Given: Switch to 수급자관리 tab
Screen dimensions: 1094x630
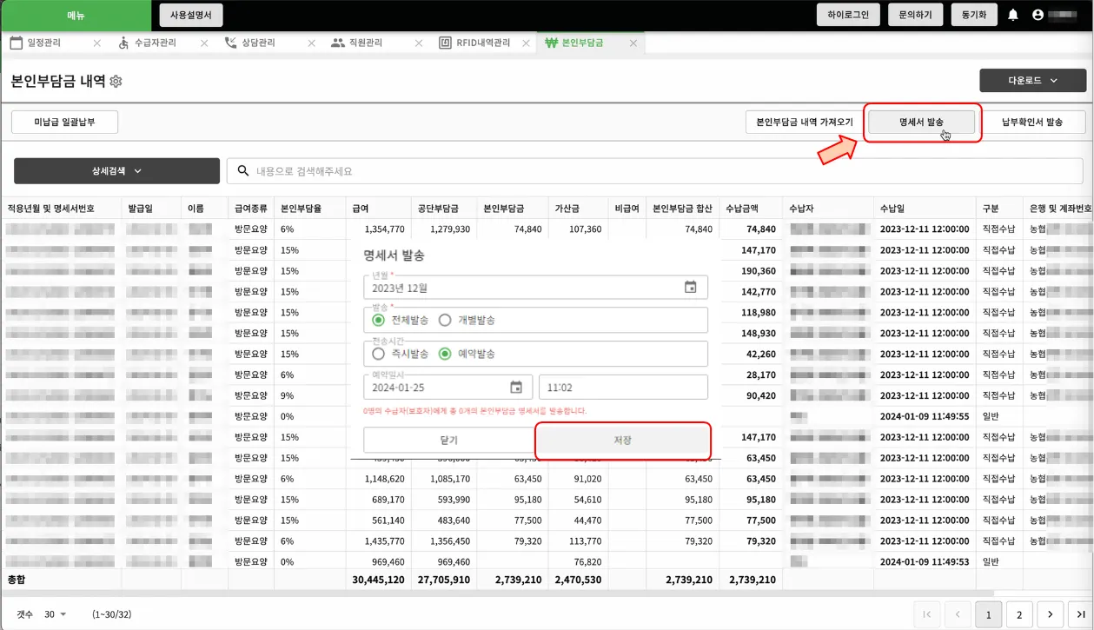Looking at the screenshot, I should [x=155, y=43].
